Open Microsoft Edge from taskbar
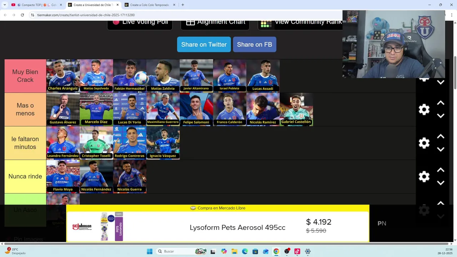Screen dimensions: 457x257 (245, 251)
